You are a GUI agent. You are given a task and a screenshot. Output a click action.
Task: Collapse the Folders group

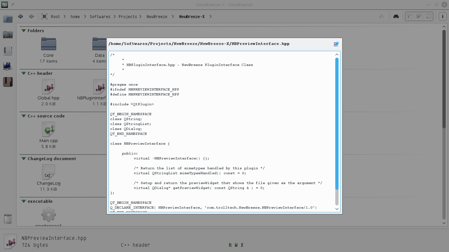click(x=24, y=31)
